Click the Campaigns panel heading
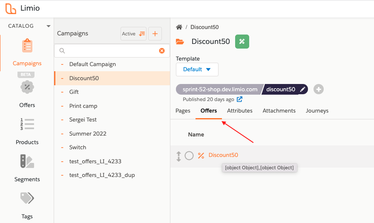 [x=72, y=33]
